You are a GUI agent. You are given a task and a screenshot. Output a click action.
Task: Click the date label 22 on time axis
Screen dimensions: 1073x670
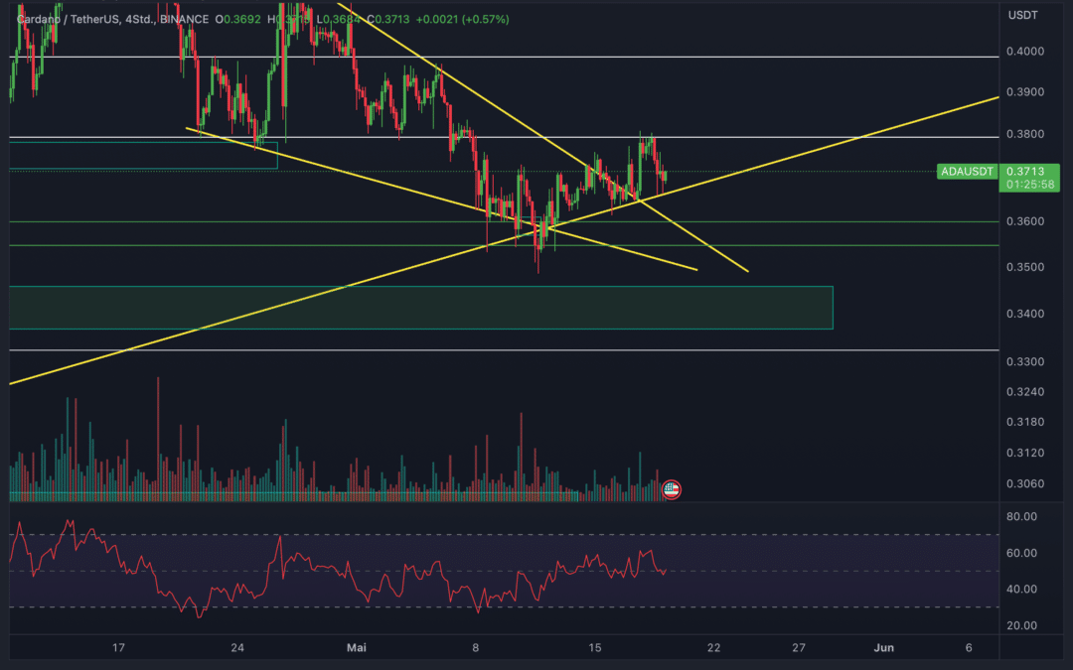point(713,647)
